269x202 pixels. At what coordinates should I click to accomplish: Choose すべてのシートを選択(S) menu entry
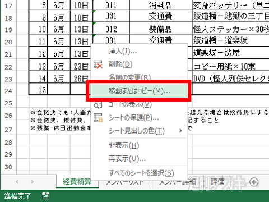point(139,173)
